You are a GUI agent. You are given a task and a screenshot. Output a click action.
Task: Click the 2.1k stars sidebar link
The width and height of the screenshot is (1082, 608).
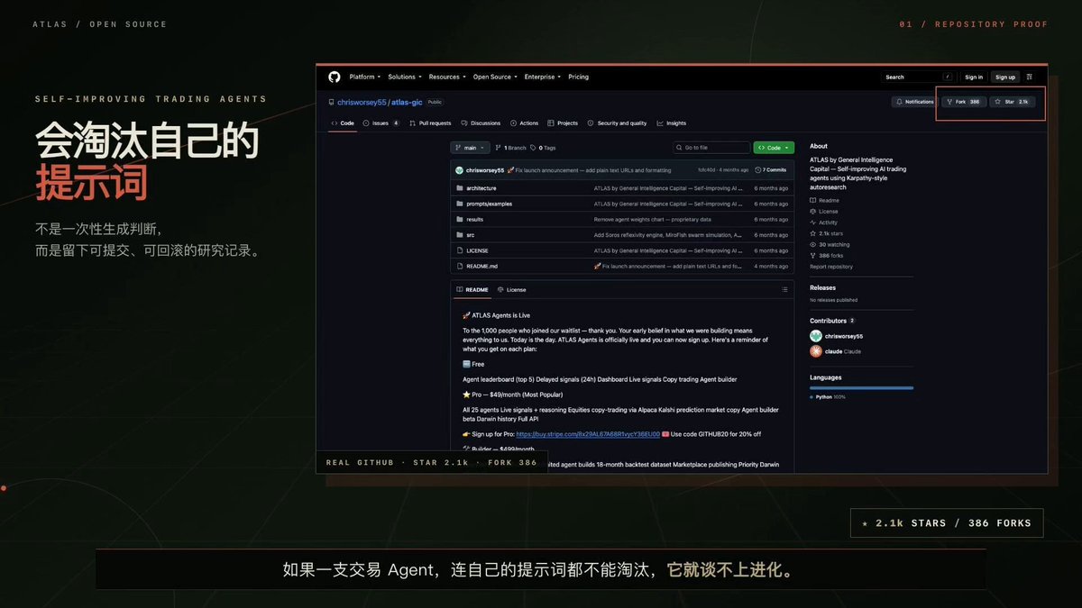(826, 233)
